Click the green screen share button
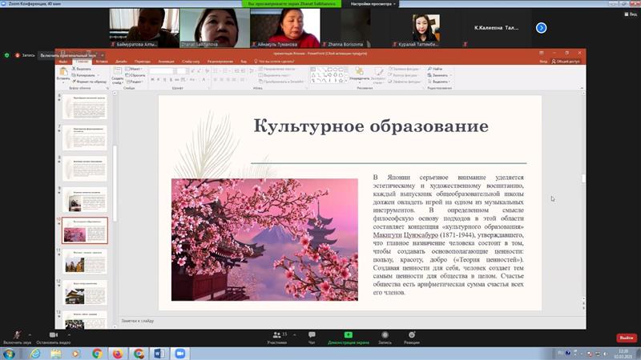This screenshot has height=360, width=641. coord(348,336)
